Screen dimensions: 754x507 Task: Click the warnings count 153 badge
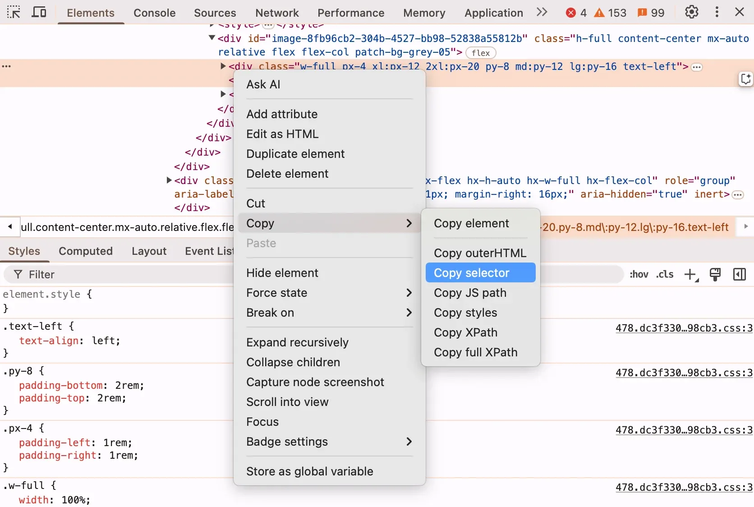[610, 13]
